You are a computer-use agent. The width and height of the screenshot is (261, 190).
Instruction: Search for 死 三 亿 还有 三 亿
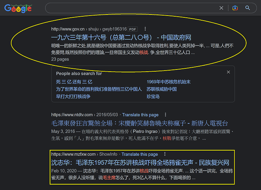click(x=74, y=82)
